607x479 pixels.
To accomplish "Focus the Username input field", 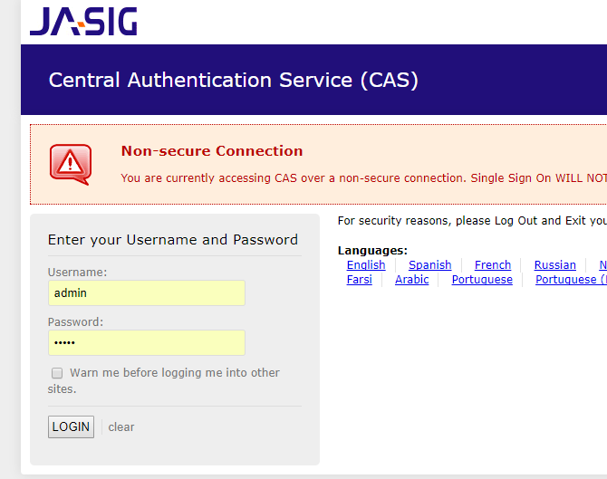I will [146, 292].
